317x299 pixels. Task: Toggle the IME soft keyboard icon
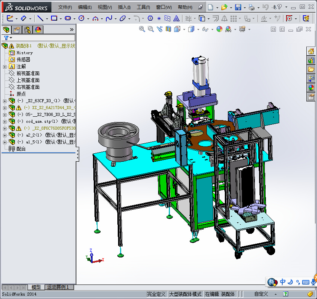pyautogui.click(x=306, y=282)
